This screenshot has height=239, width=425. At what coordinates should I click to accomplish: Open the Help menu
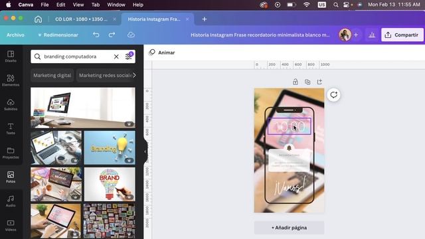(138, 5)
